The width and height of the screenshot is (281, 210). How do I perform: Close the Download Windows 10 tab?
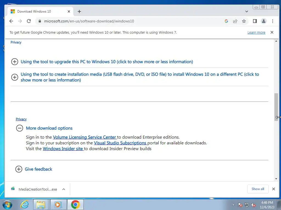pyautogui.click(x=69, y=11)
